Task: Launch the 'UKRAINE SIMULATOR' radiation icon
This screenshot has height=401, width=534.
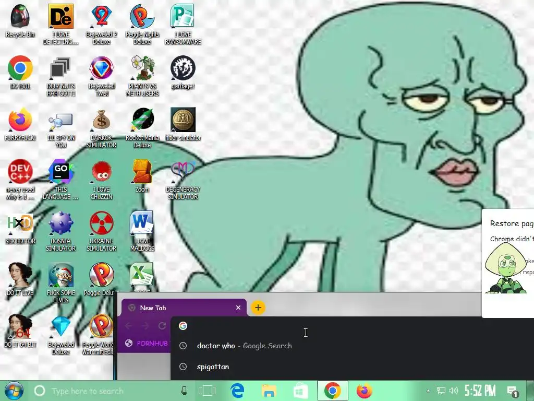Action: click(x=101, y=231)
